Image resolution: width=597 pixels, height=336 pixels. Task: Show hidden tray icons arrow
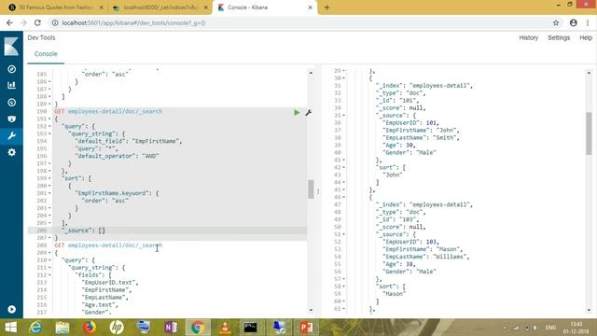505,328
